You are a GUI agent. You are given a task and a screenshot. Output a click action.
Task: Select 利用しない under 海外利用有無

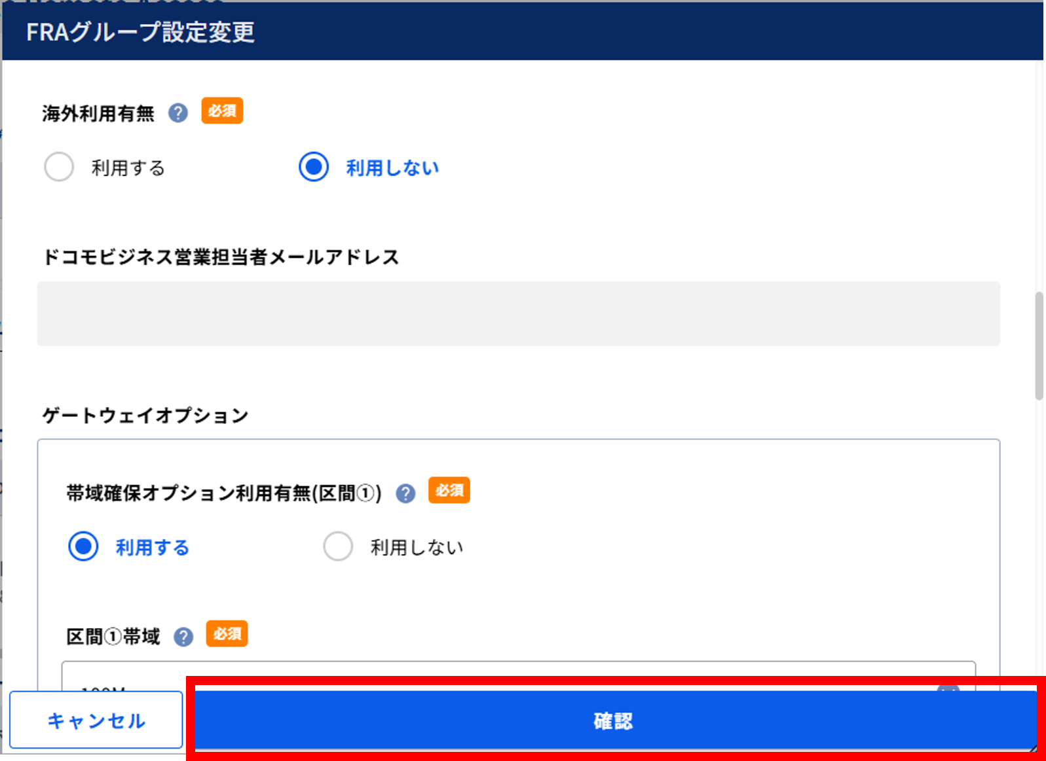(x=314, y=167)
